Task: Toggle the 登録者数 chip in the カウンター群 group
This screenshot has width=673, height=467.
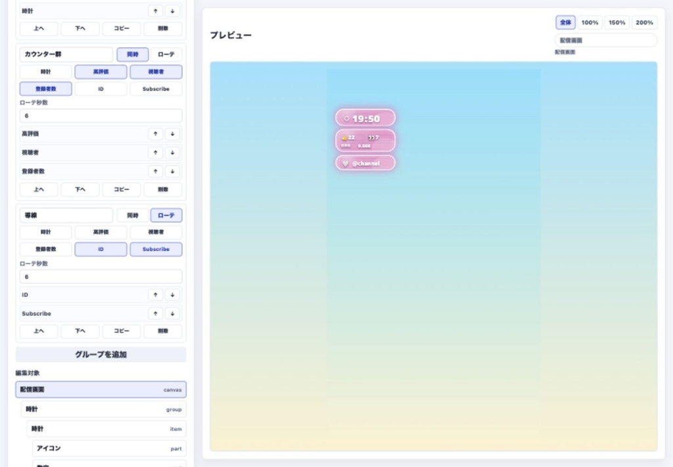Action: 45,89
